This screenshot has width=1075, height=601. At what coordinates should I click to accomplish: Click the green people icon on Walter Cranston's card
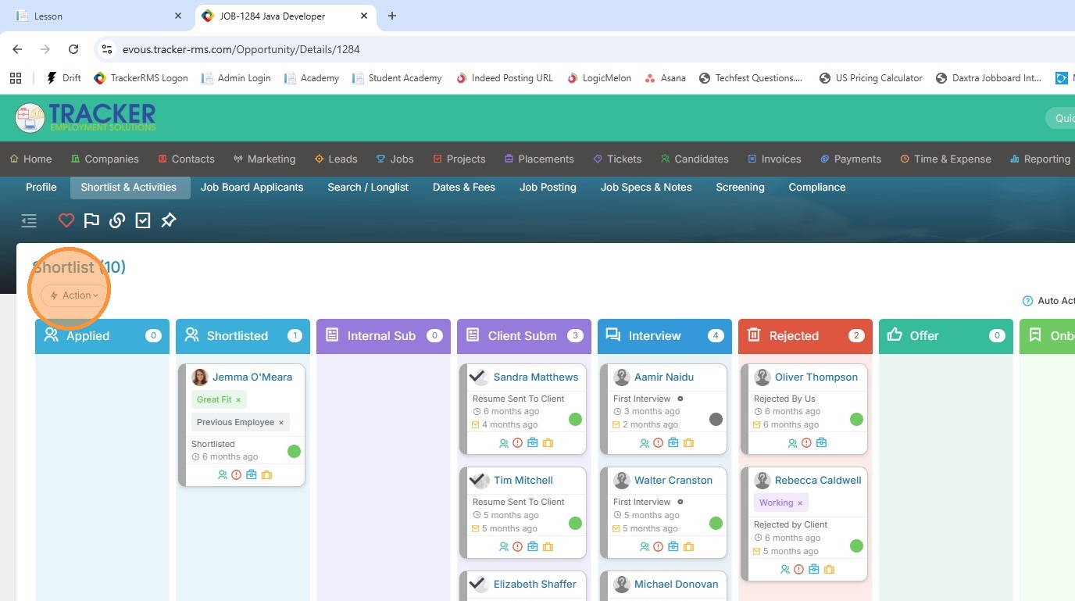[x=644, y=546]
